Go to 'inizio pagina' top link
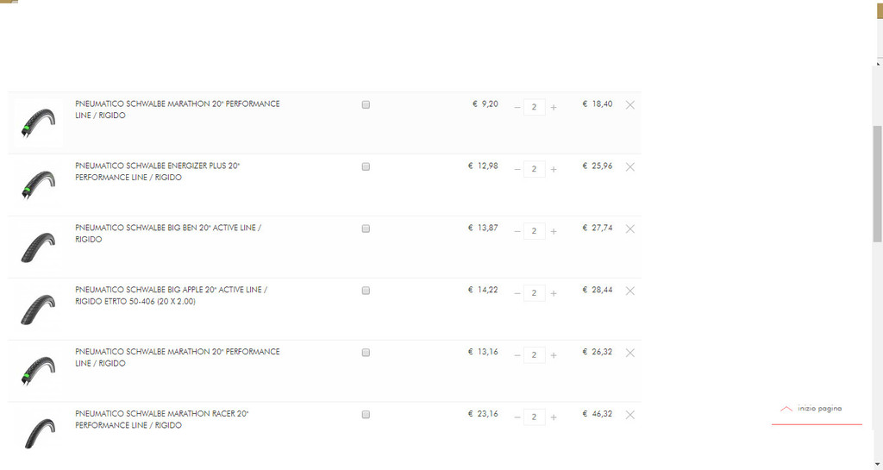Viewport: 883px width, 470px height. 811,409
